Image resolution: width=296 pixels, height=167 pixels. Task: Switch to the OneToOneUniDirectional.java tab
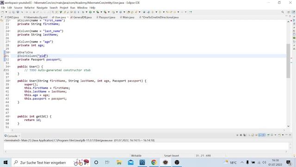coord(159,17)
